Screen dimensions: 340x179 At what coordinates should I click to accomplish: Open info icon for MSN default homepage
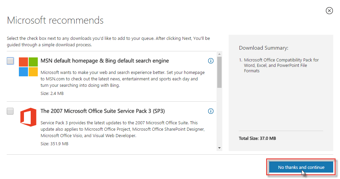pyautogui.click(x=210, y=61)
